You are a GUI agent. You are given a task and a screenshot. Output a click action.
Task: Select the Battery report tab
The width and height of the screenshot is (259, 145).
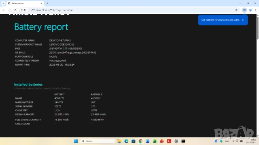point(25,3)
